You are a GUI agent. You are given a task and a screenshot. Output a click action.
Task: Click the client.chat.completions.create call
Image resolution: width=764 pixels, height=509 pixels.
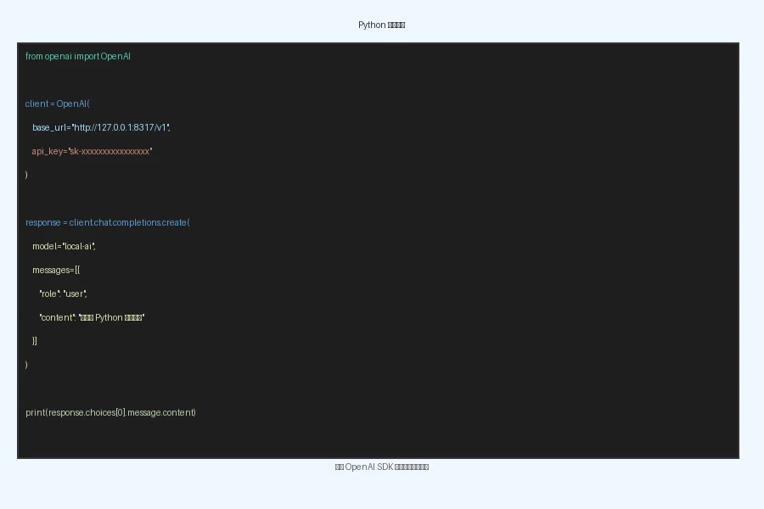click(129, 223)
